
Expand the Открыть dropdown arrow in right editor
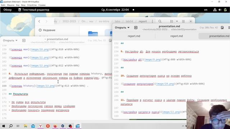(129, 28)
